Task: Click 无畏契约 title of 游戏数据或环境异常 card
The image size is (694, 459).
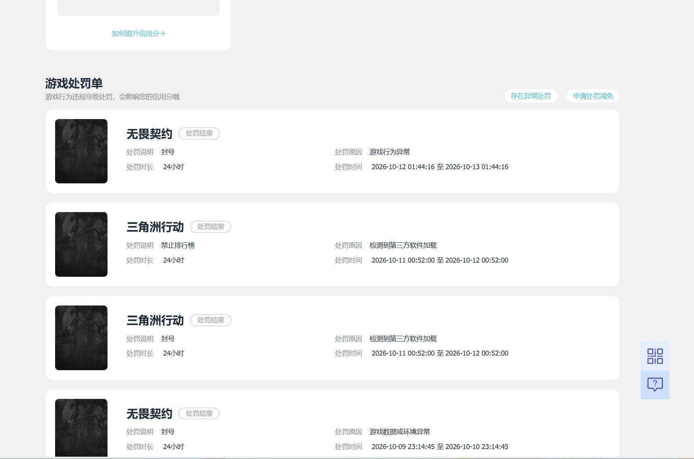Action: pyautogui.click(x=150, y=414)
